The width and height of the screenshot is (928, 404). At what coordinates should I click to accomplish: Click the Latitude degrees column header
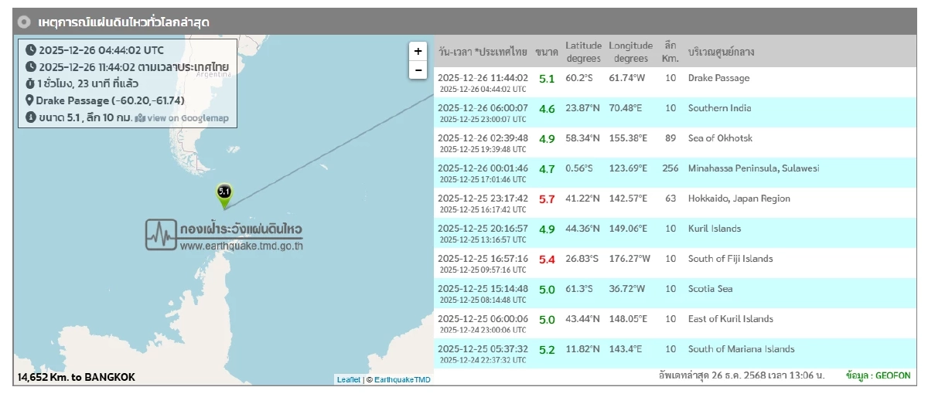coord(583,52)
